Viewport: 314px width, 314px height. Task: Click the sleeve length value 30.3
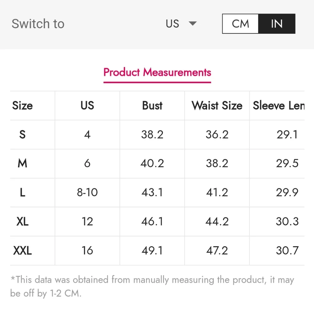coord(287,222)
